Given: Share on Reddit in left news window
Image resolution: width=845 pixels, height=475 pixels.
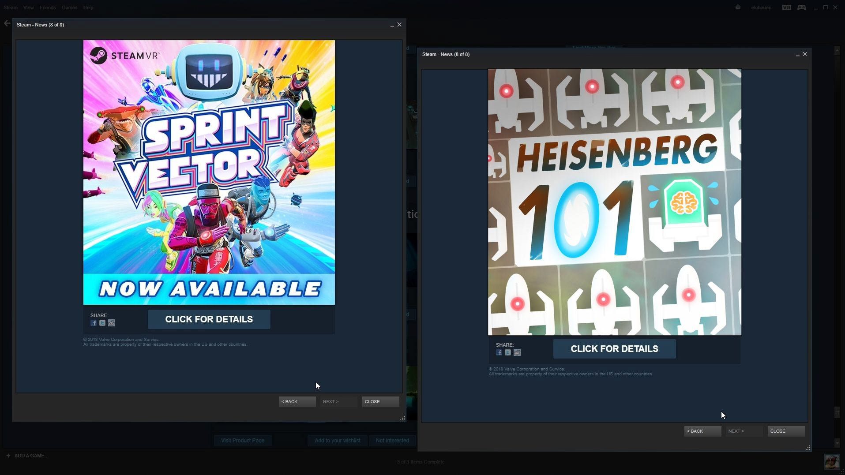Looking at the screenshot, I should click(x=112, y=323).
